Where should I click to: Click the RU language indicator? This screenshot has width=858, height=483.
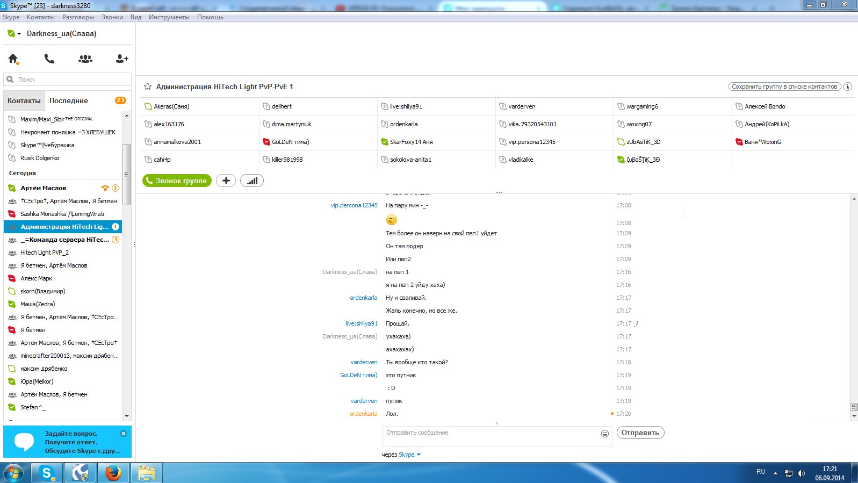pos(761,472)
